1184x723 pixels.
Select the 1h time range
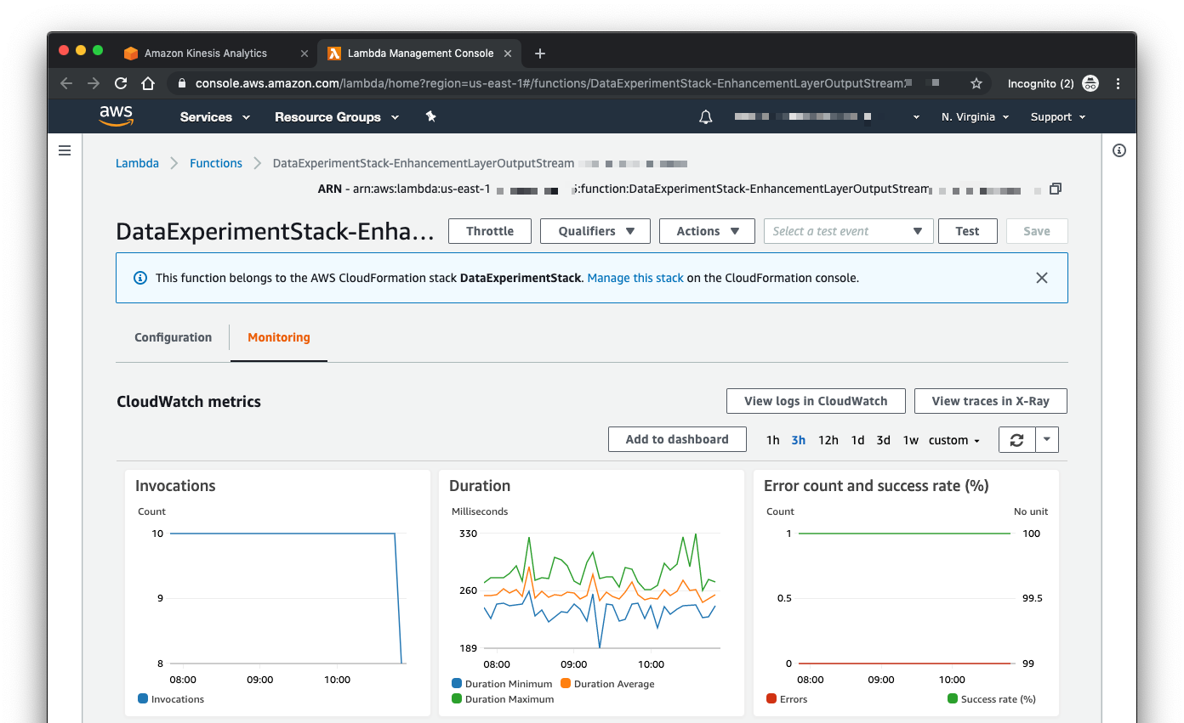[772, 440]
